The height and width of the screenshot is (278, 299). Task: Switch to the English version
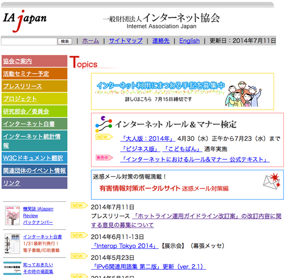pyautogui.click(x=189, y=41)
